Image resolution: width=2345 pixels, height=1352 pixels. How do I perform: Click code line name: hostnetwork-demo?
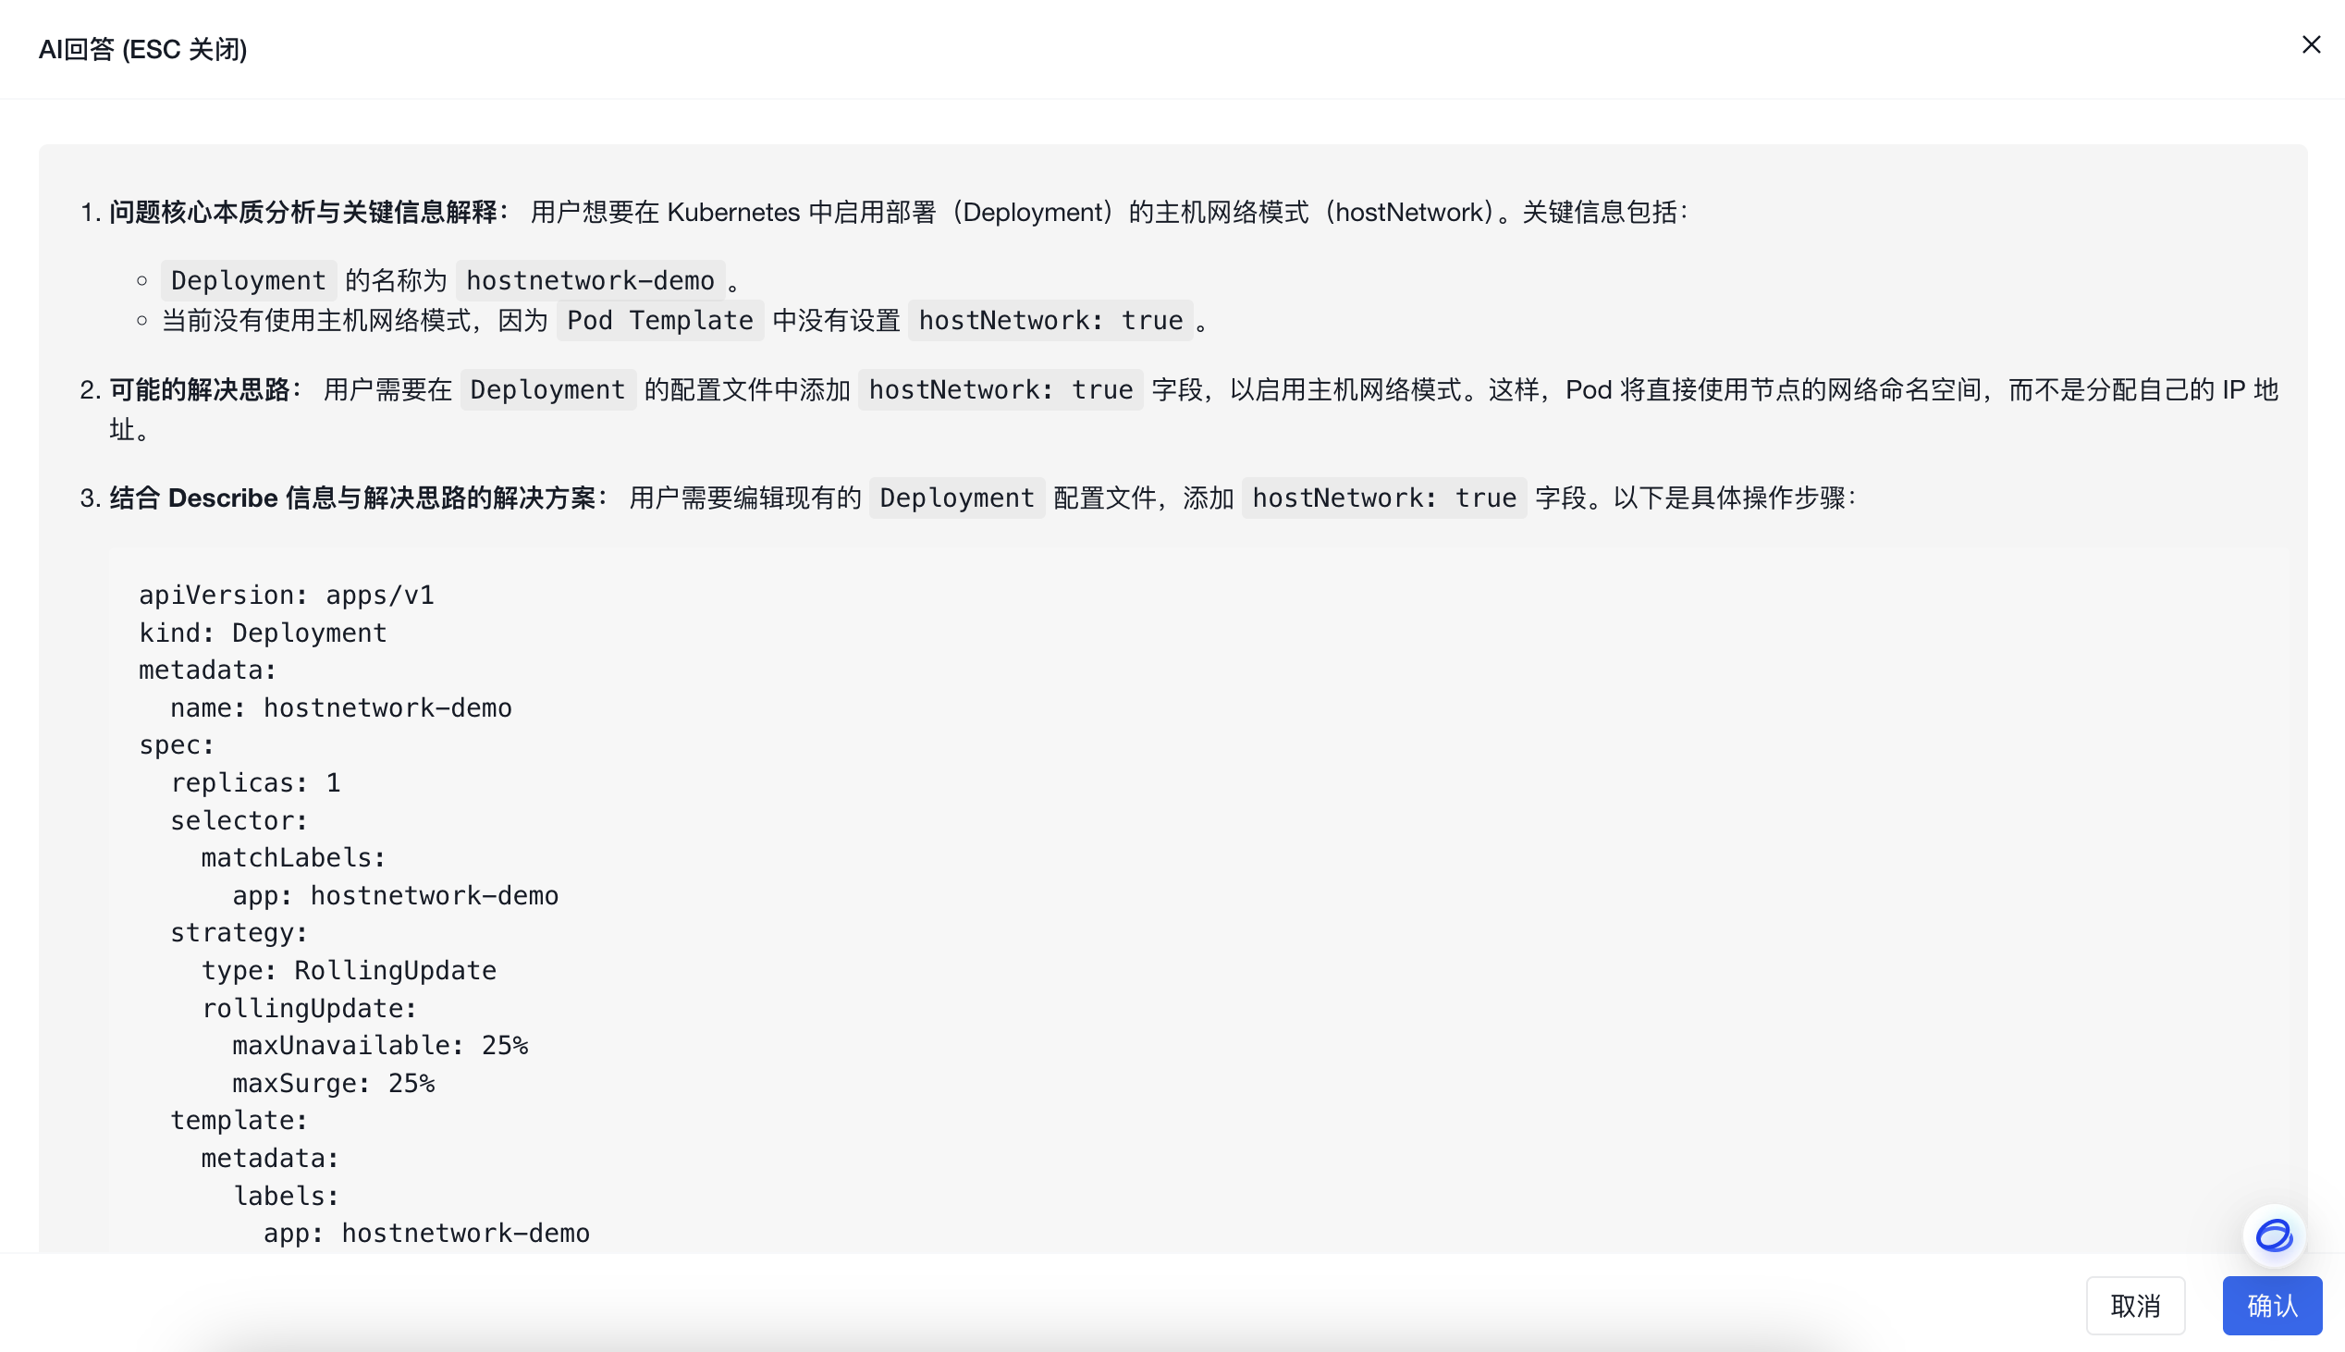(340, 707)
